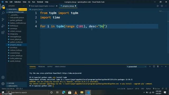The image size is (169, 95).
Task: Click Python interpreter version in status bar
Action: [8, 89]
